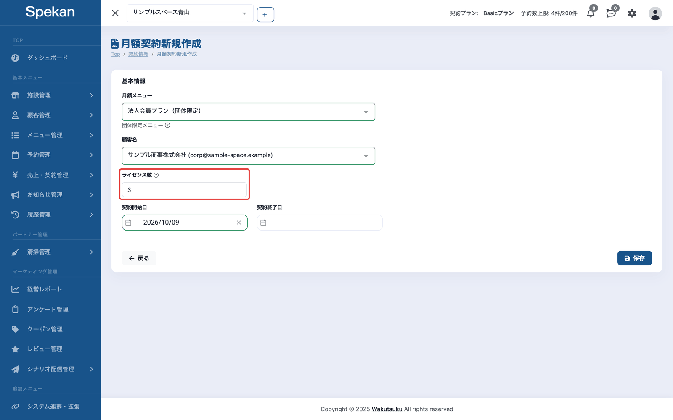The width and height of the screenshot is (673, 420).
Task: Click the 契約情報 breadcrumb link
Action: pos(138,54)
